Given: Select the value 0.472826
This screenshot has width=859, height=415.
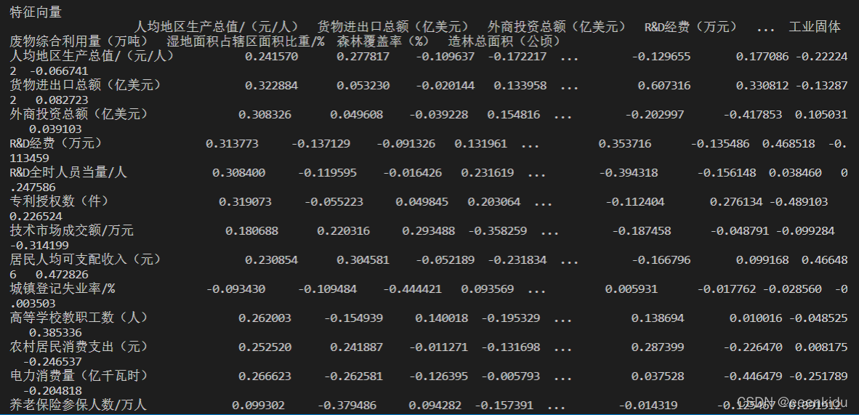Looking at the screenshot, I should pos(62,274).
